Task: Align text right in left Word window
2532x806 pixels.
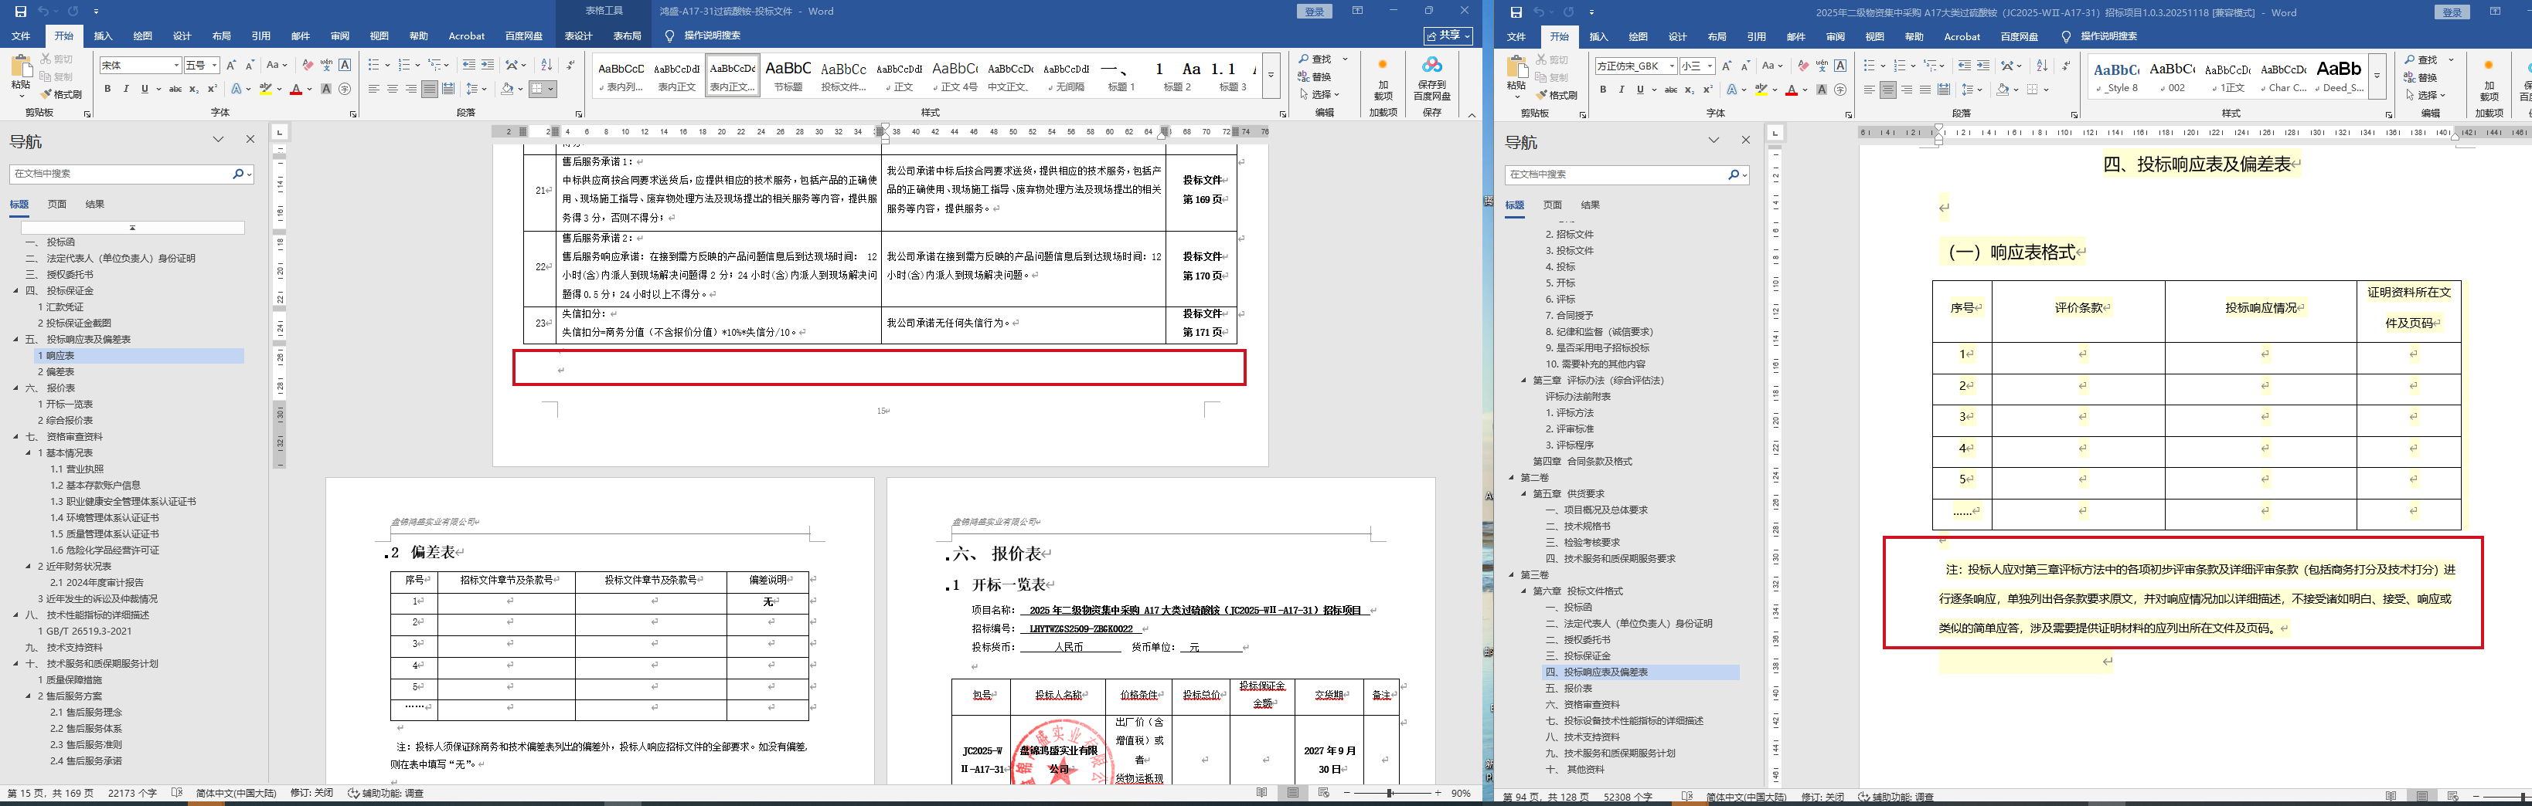Action: tap(411, 90)
